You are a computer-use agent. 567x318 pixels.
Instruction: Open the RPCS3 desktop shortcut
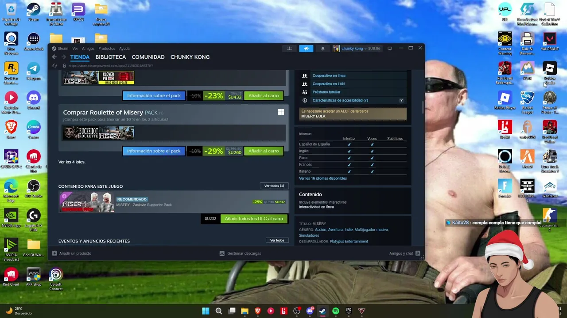pos(78,12)
